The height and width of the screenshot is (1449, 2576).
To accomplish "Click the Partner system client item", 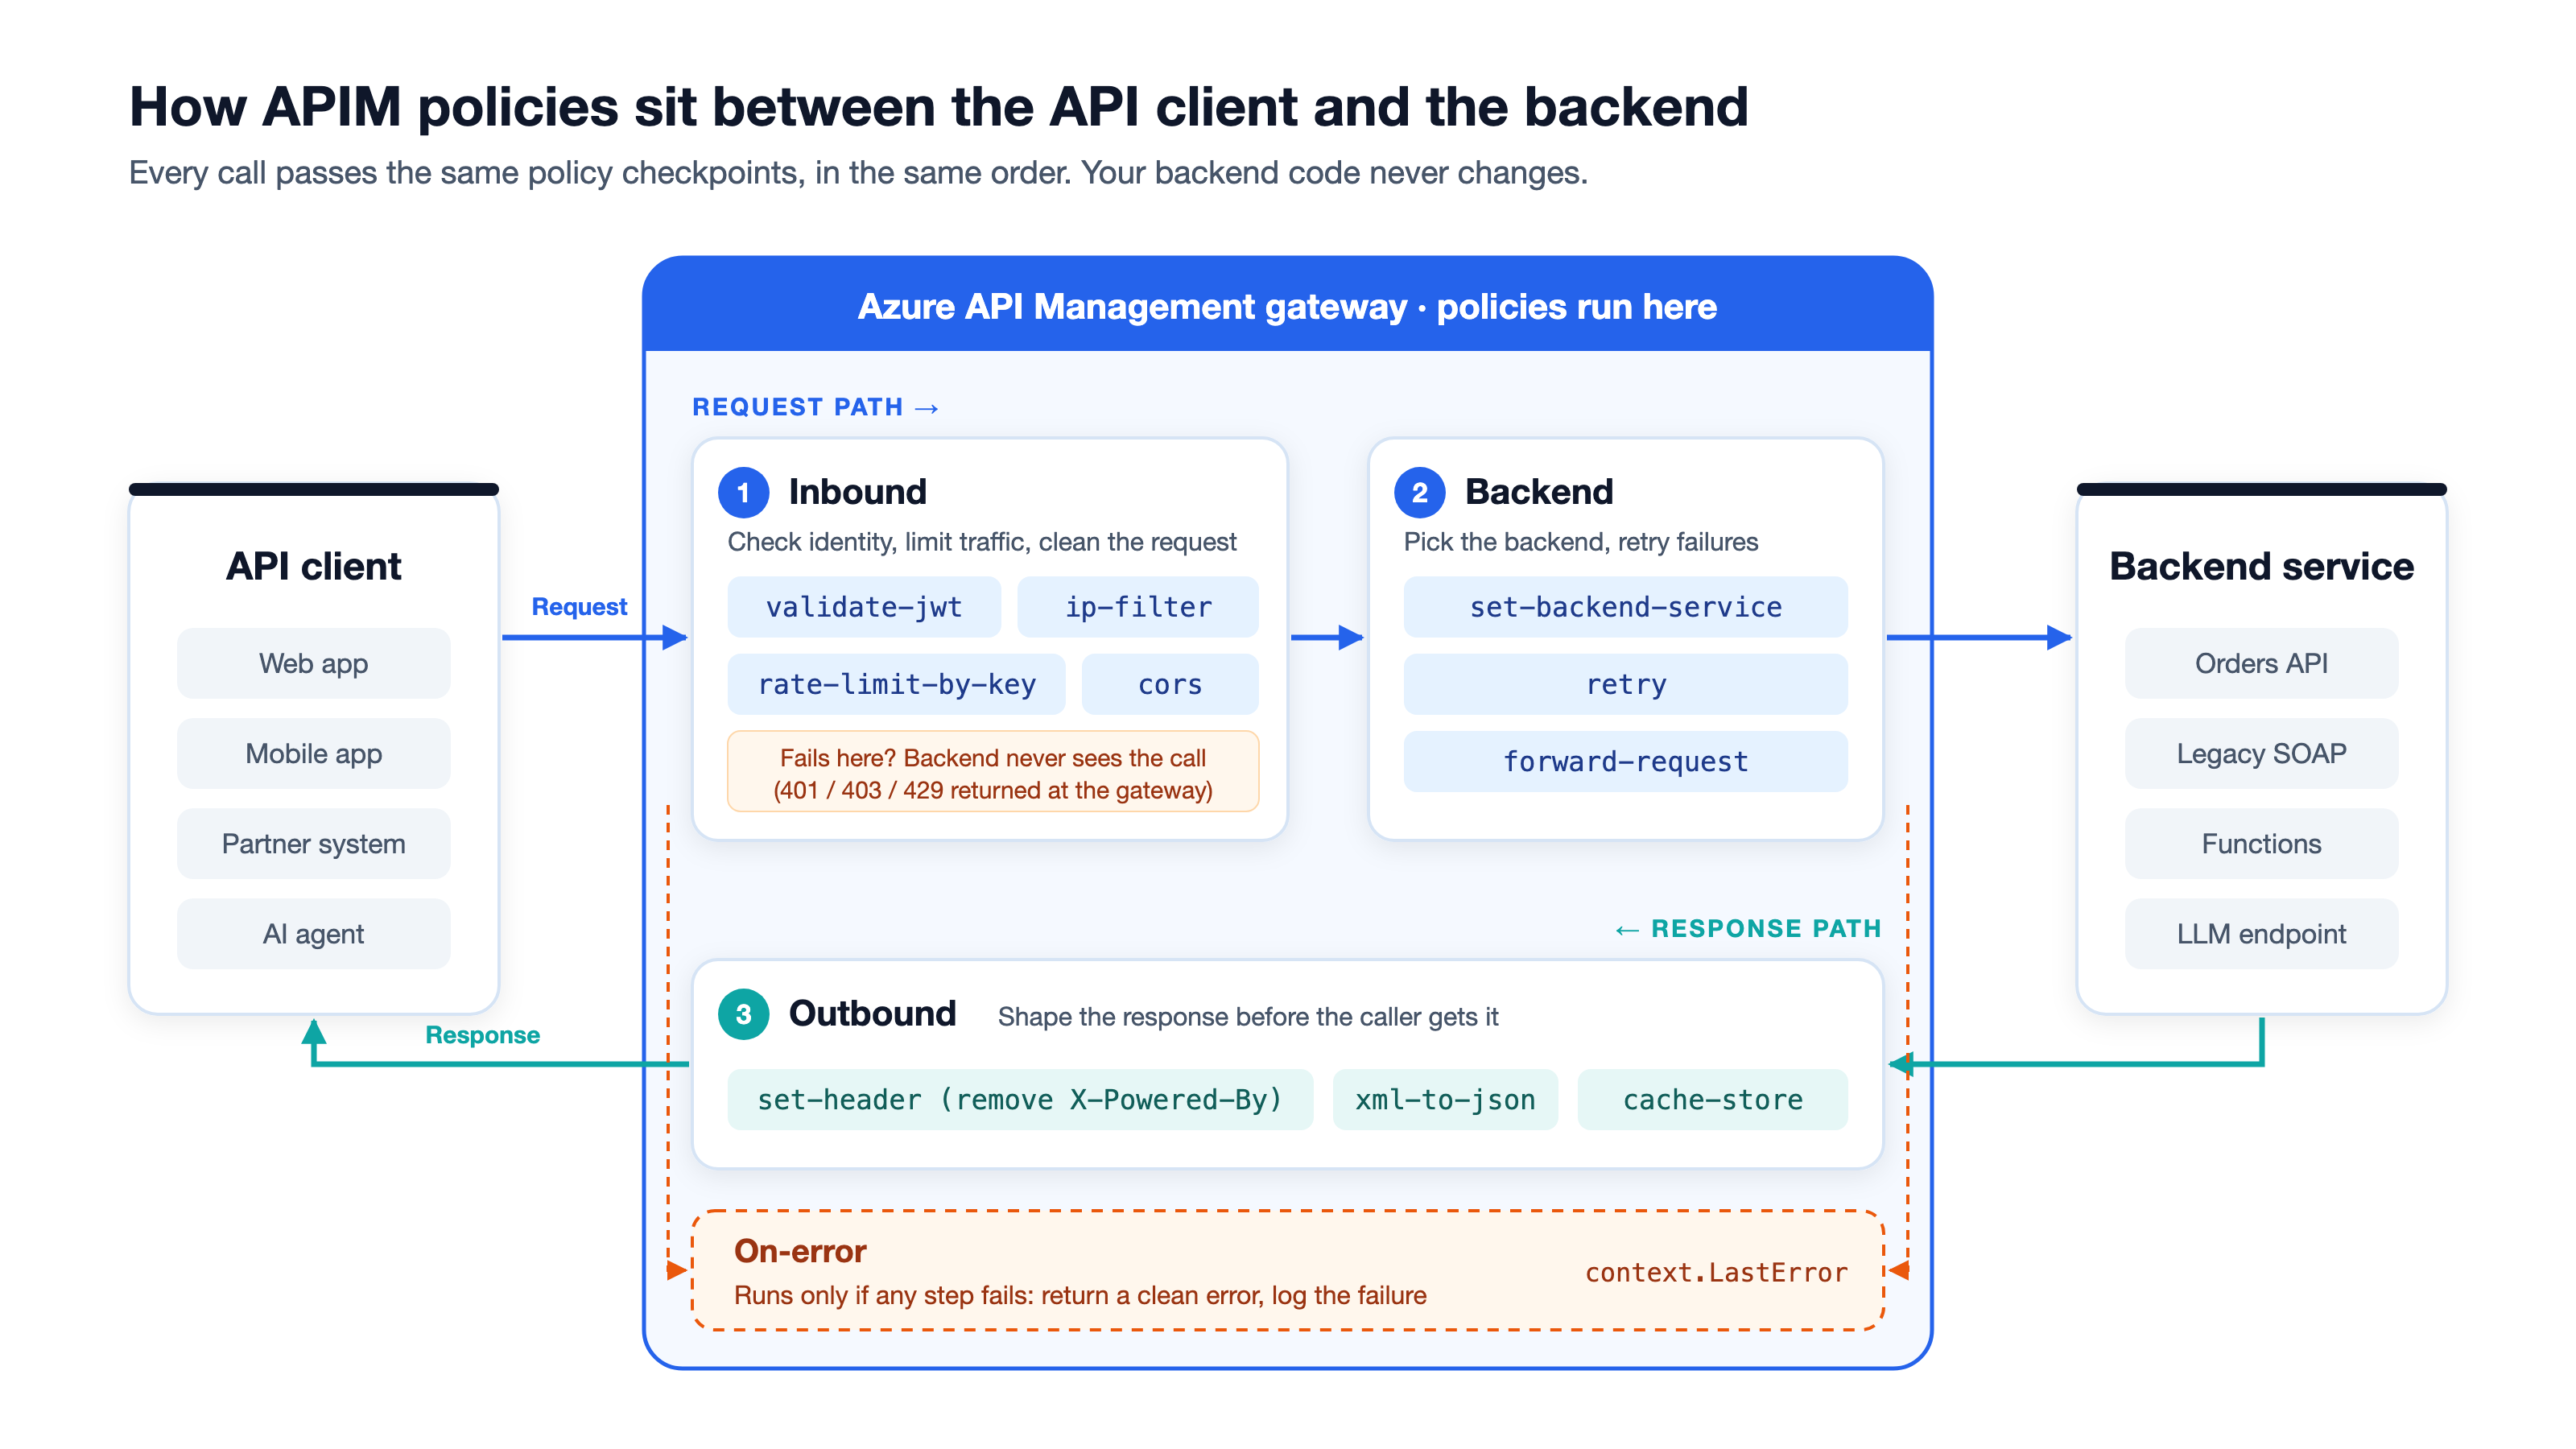I will coord(314,843).
